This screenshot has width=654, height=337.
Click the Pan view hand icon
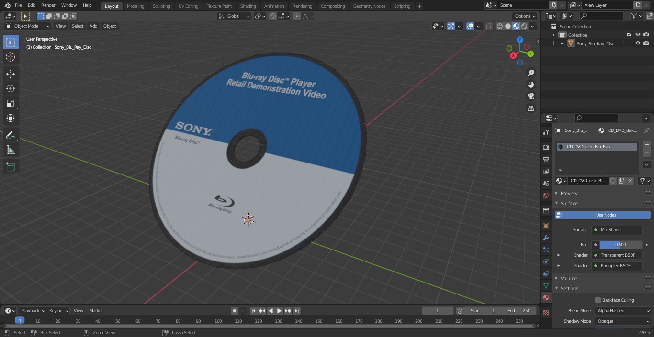tap(531, 85)
